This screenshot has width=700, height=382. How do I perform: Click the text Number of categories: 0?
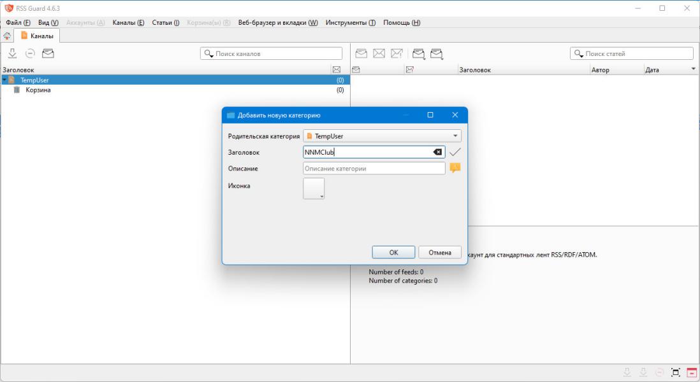point(403,281)
